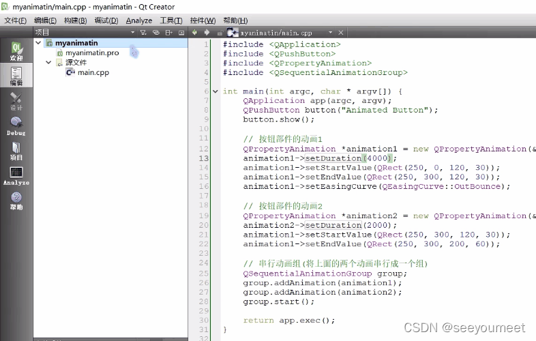Open the 编辑(E) menu
Screen dimensions: 536x341
(45, 20)
